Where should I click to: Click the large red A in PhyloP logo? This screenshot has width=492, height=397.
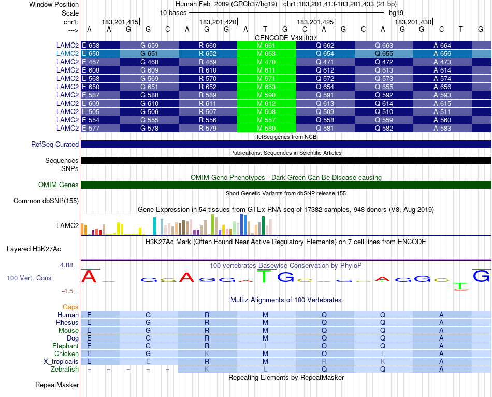89,276
